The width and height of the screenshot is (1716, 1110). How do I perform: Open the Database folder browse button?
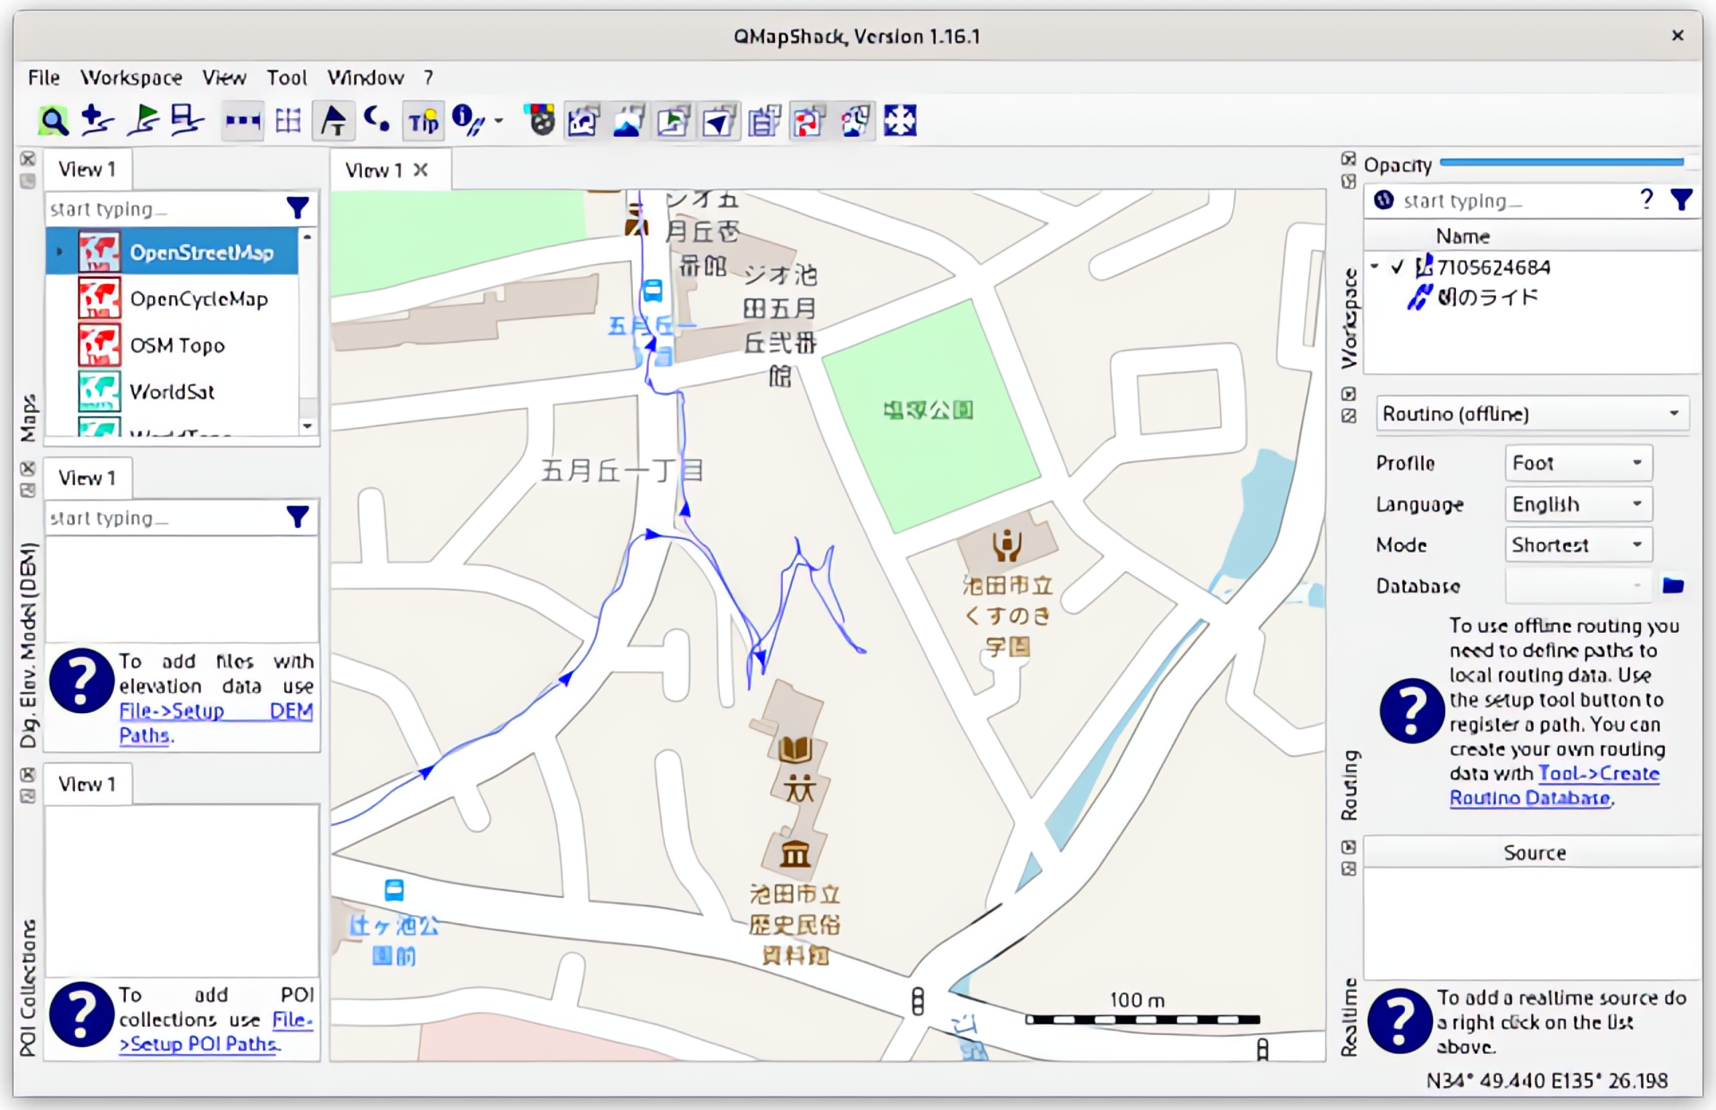click(1672, 585)
